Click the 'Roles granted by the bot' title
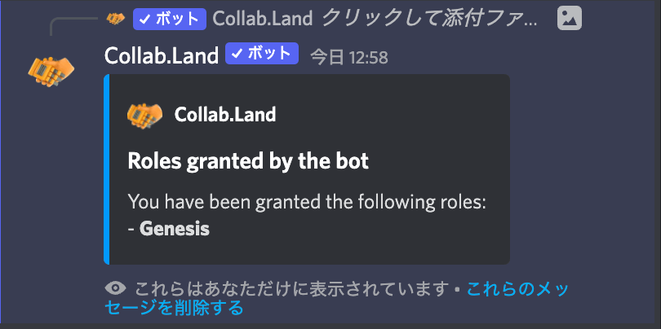 click(248, 161)
